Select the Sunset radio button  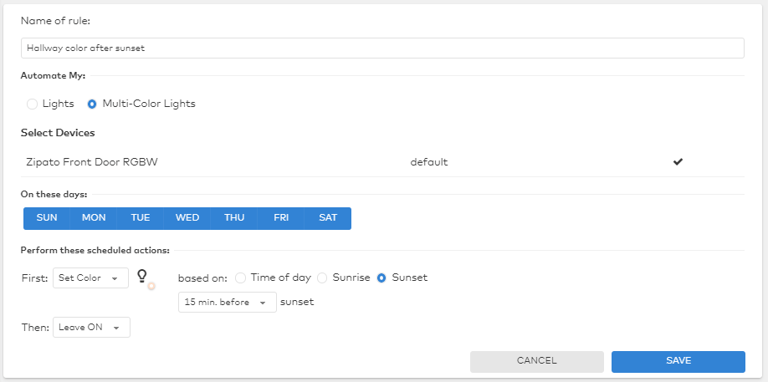tap(381, 278)
